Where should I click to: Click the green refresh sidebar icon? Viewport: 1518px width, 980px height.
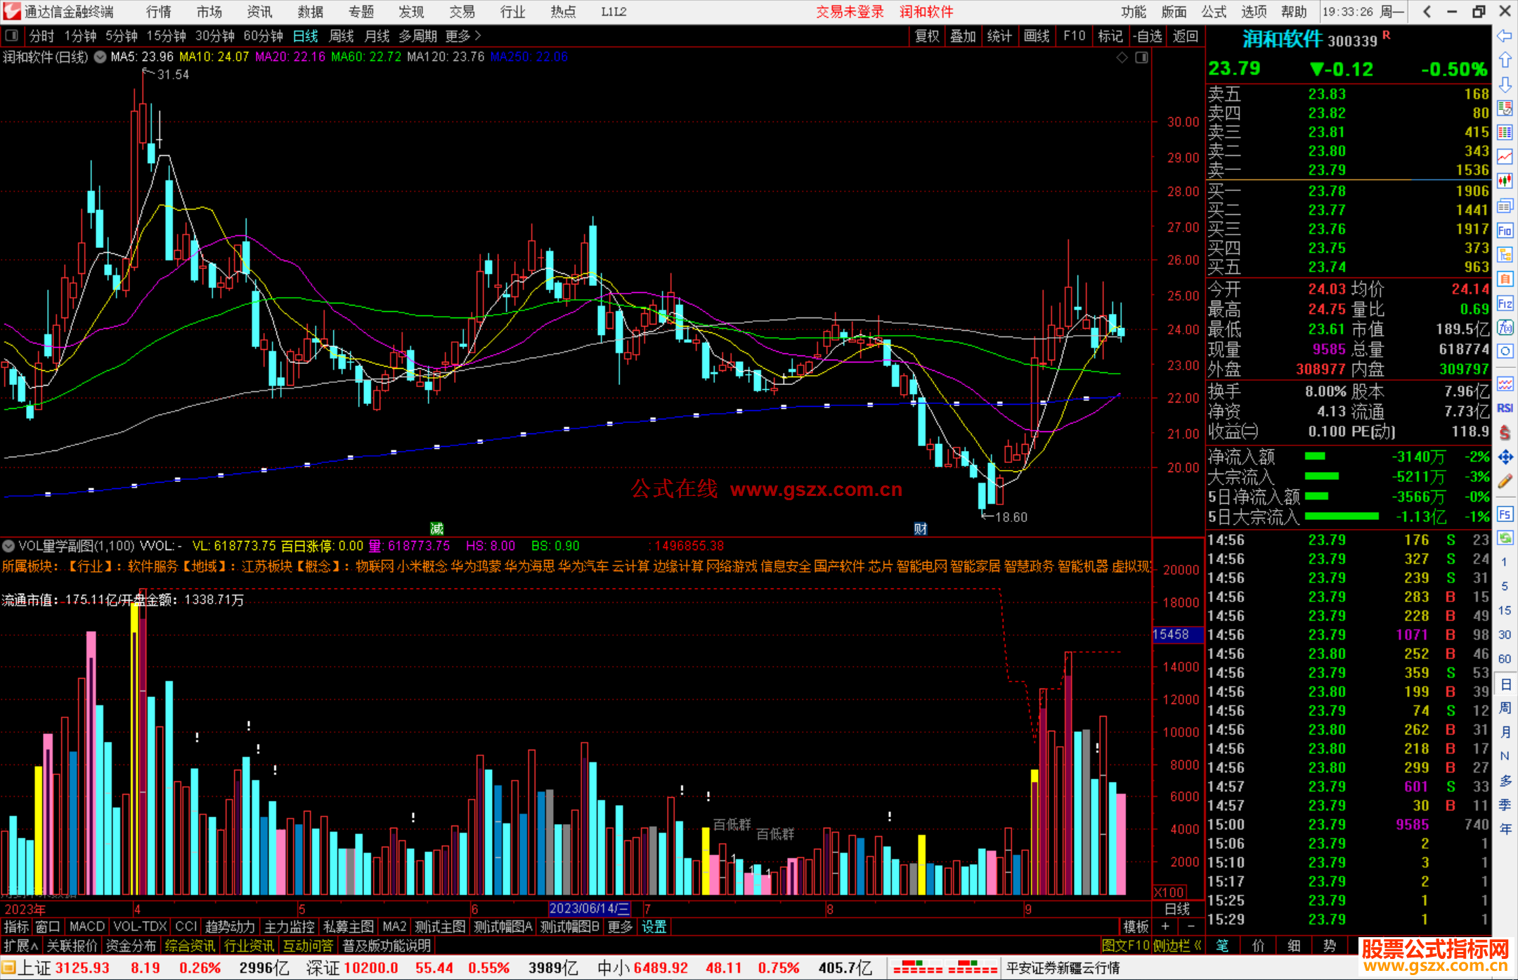pyautogui.click(x=1505, y=538)
